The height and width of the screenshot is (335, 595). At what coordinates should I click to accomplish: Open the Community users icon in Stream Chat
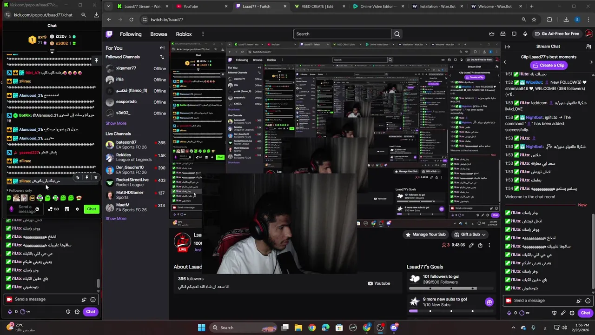click(x=588, y=47)
